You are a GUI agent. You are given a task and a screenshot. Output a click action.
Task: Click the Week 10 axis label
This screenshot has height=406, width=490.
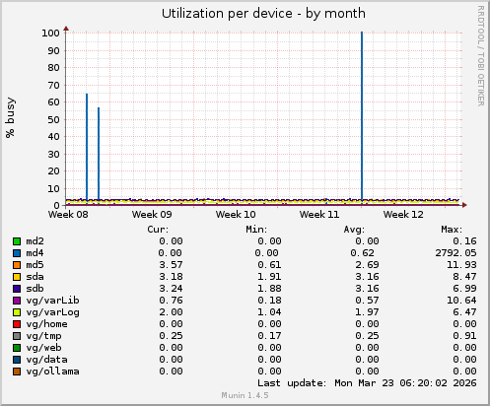(236, 215)
